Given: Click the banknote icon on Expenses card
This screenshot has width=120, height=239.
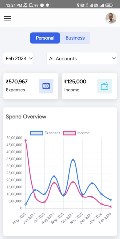Looking at the screenshot, I should click(46, 86).
